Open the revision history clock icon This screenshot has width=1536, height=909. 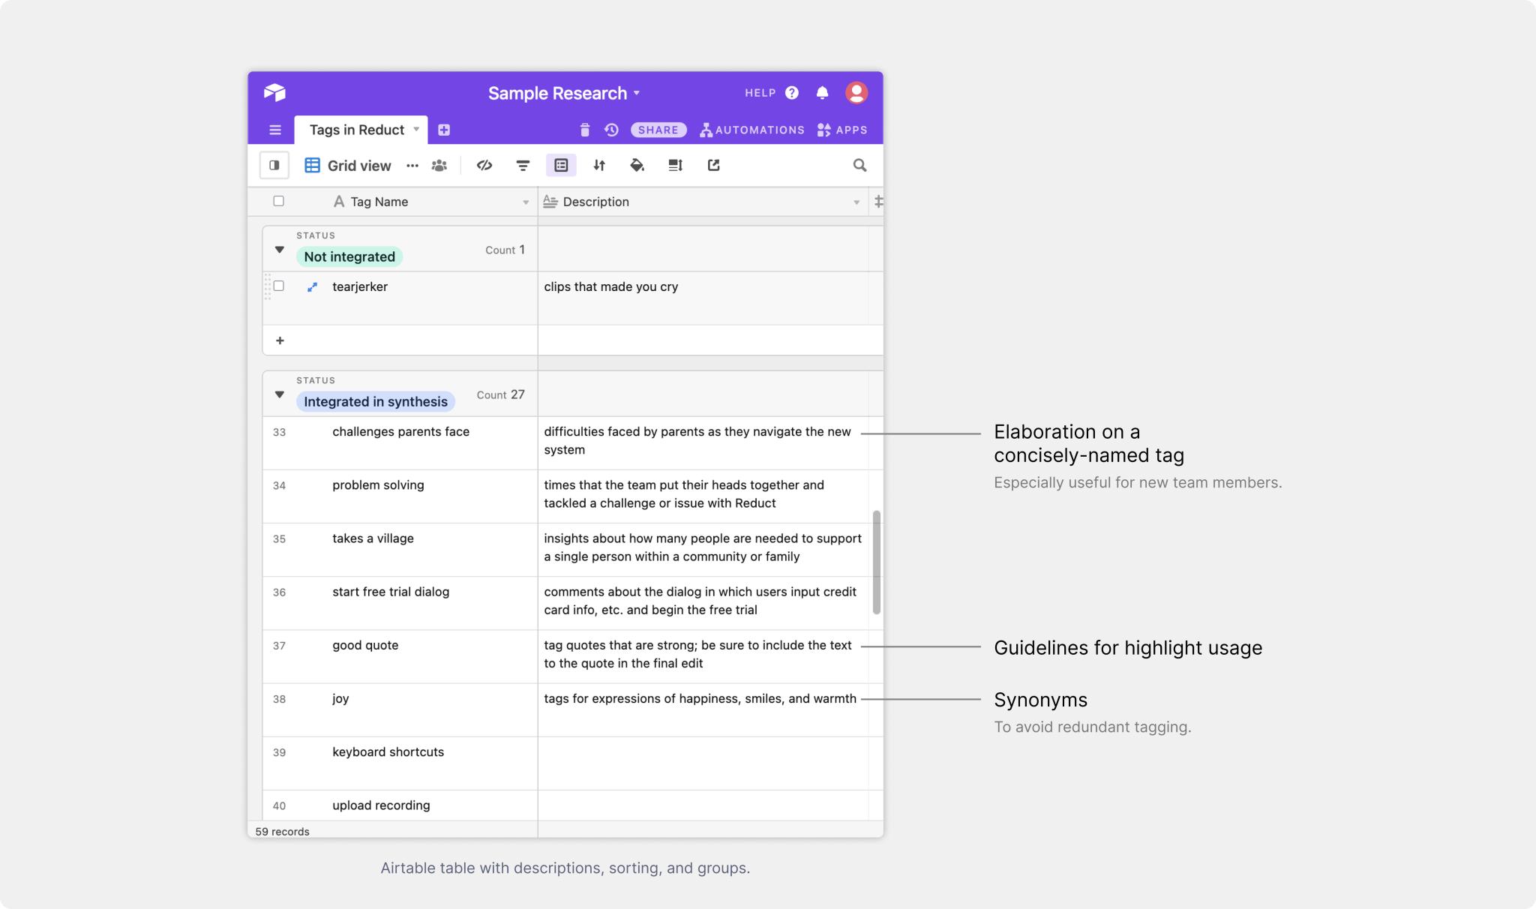611,130
